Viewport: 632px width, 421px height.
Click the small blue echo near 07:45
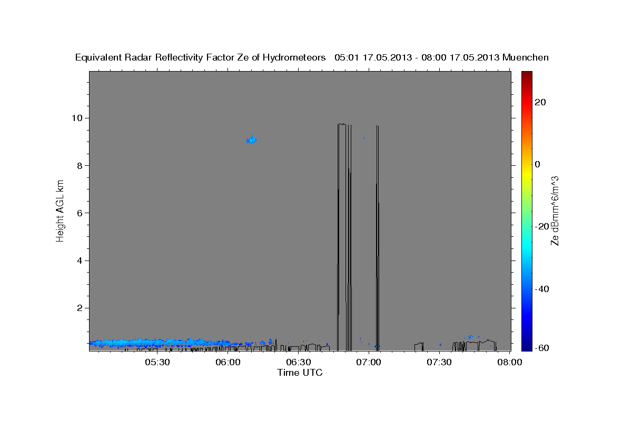pos(470,336)
